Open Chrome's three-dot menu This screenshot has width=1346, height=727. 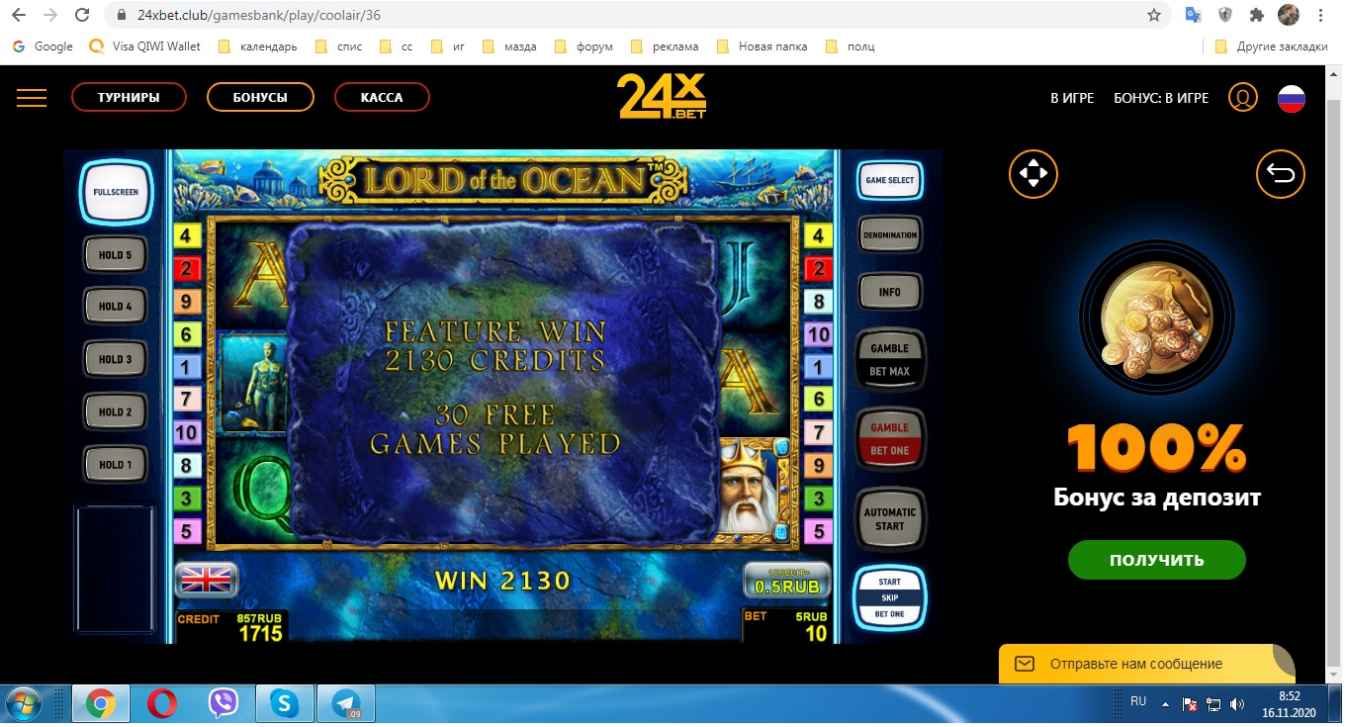tap(1322, 16)
